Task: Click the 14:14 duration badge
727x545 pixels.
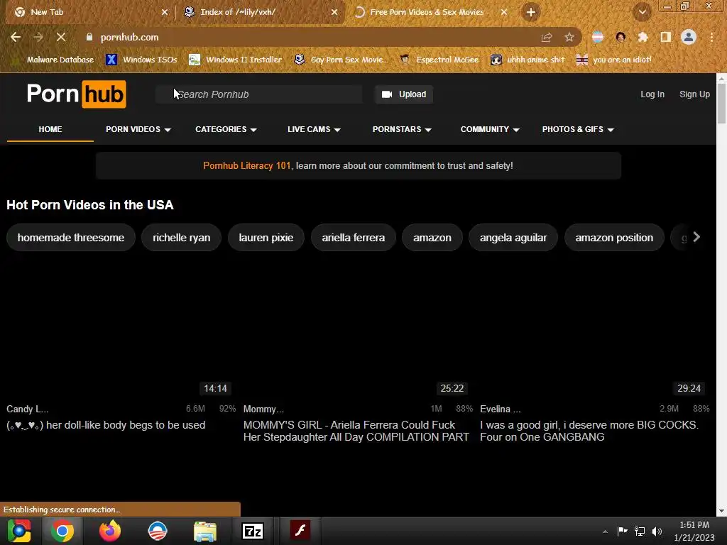Action: click(x=216, y=388)
